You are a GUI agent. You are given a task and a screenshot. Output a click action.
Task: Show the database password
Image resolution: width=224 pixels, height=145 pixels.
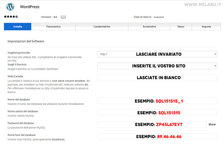coord(212,124)
